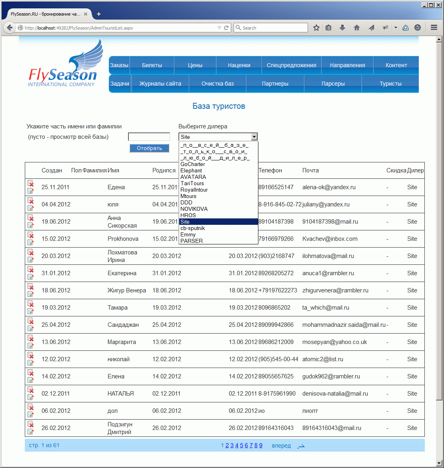Image resolution: width=444 pixels, height=468 pixels.
Task: Delete tourist row alena-ok@yandex.ru with red X
Action: point(31,183)
